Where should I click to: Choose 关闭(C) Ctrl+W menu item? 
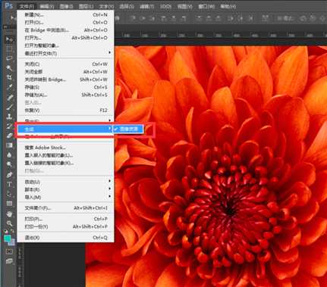pos(66,64)
